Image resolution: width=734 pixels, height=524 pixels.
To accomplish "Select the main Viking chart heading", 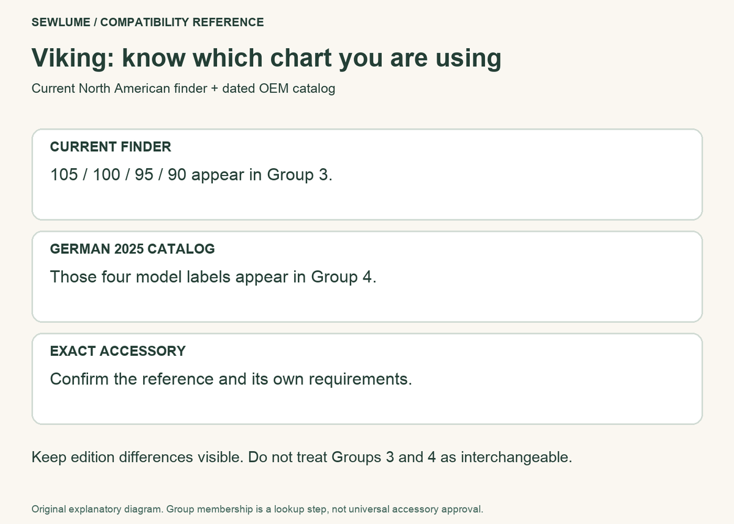I will [x=266, y=58].
